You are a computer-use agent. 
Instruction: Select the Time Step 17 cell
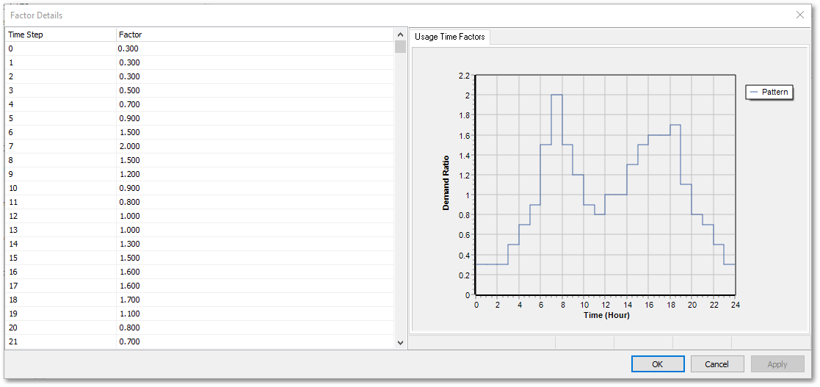[x=61, y=286]
